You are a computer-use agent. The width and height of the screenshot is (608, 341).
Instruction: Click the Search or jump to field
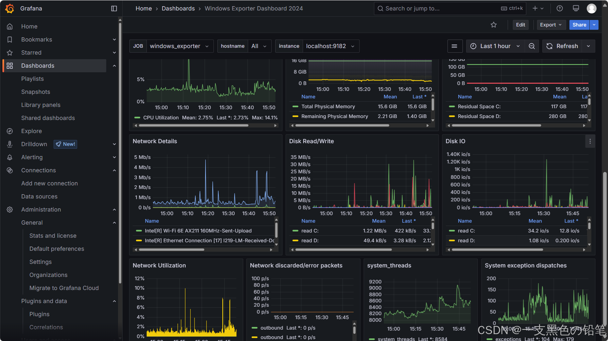click(450, 9)
